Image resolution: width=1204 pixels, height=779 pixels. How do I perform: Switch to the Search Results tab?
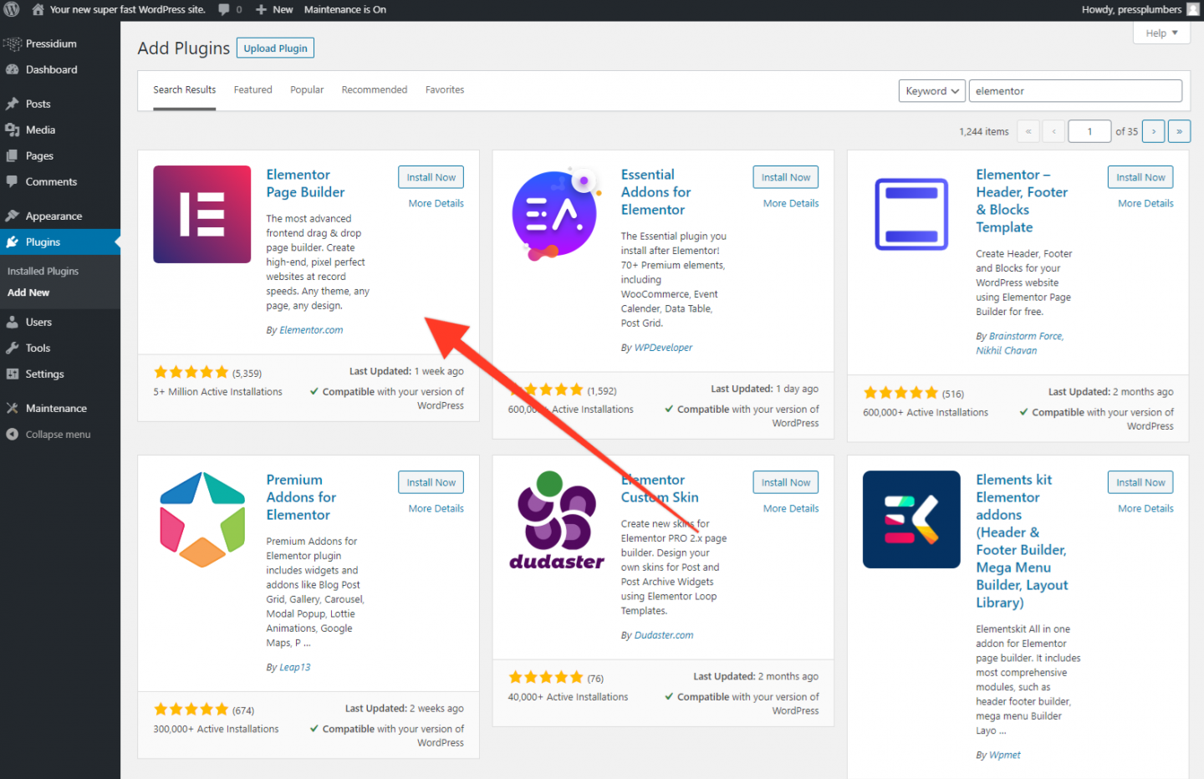185,90
